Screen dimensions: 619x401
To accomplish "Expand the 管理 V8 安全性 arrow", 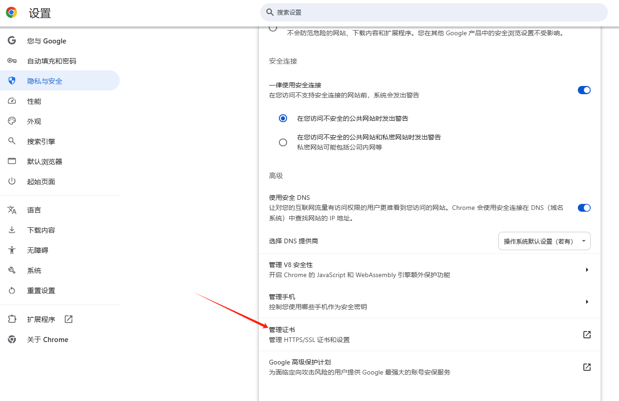I will (x=587, y=270).
